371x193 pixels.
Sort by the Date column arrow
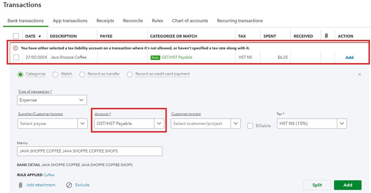point(40,36)
